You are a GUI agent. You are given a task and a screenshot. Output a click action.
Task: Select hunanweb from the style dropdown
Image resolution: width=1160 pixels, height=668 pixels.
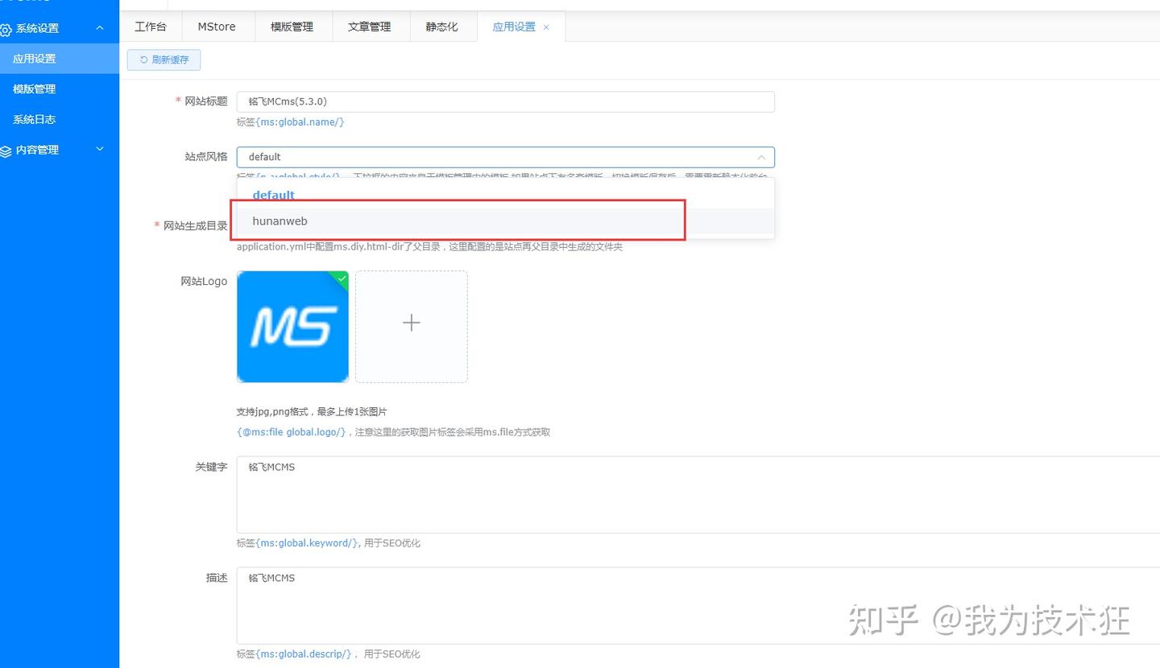[280, 221]
